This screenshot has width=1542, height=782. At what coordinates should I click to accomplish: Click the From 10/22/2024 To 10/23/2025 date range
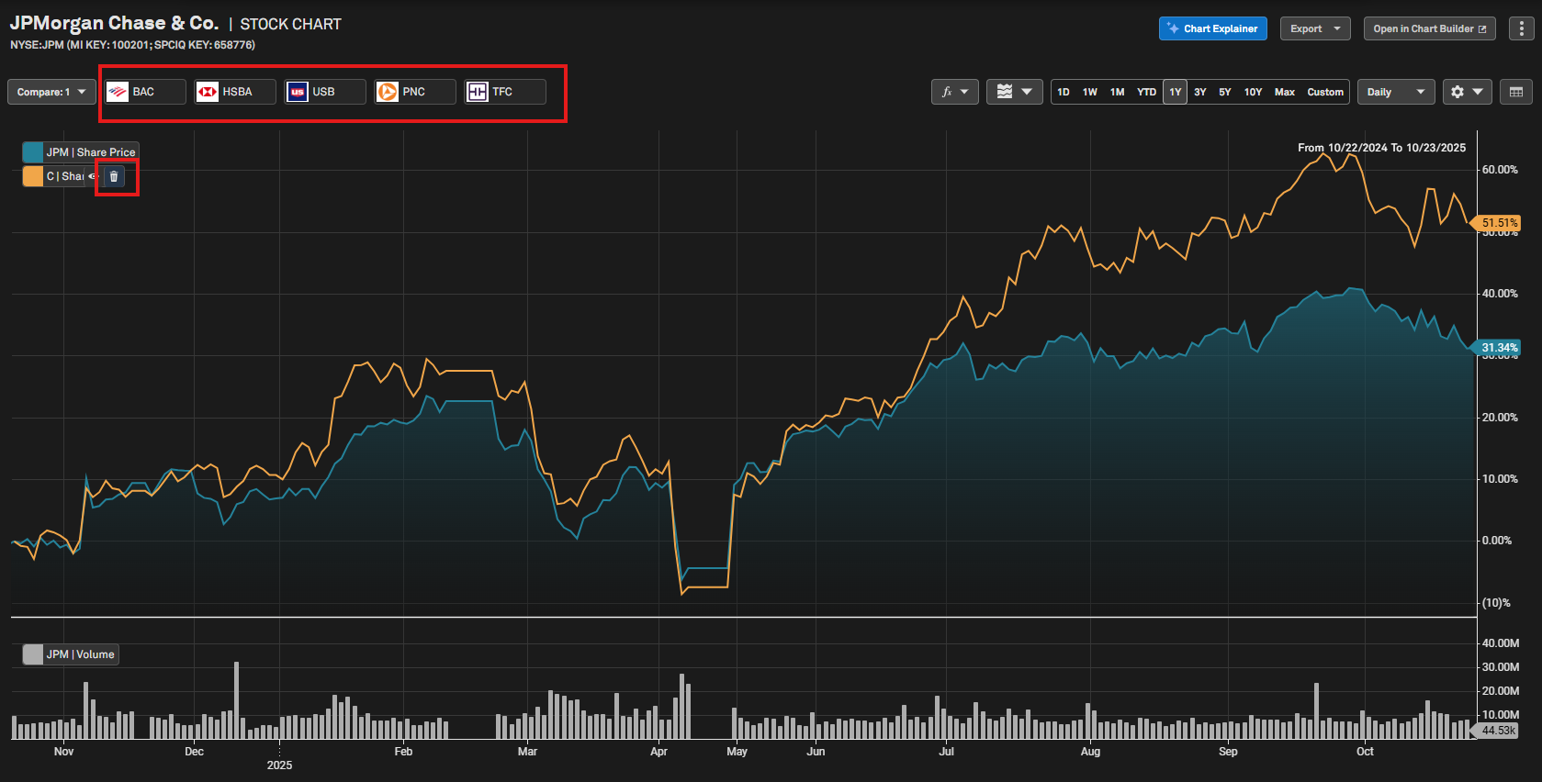coord(1381,148)
